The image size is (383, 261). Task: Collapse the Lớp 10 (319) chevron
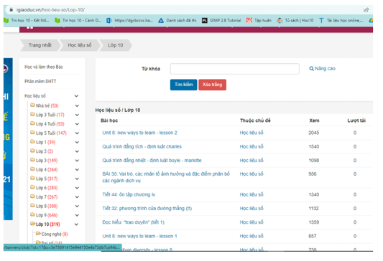coord(76,224)
